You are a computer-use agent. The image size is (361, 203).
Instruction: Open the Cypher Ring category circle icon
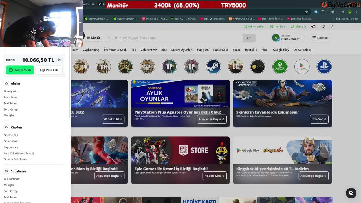[x=147, y=67]
